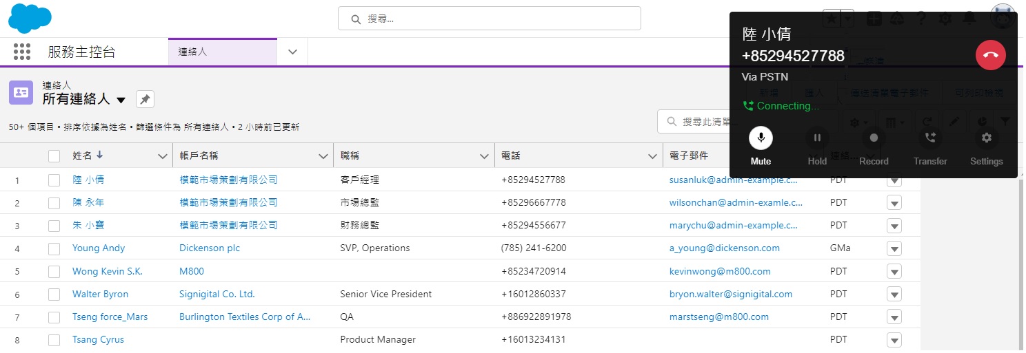Email marstseng@m800.com
Image resolution: width=1026 pixels, height=353 pixels.
pyautogui.click(x=719, y=317)
